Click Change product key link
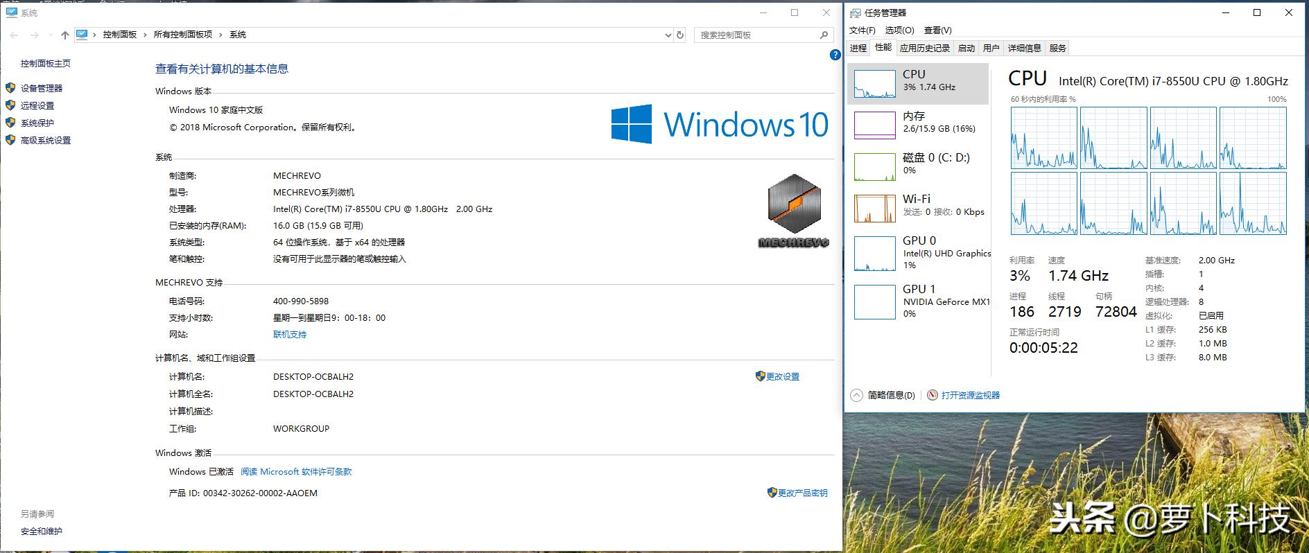The height and width of the screenshot is (553, 1309). 802,493
